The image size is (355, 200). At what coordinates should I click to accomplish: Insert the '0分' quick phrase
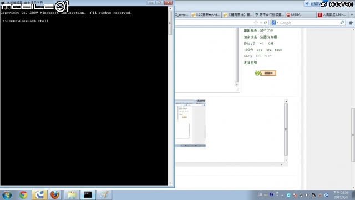(271, 43)
